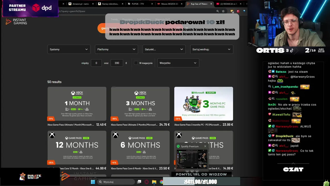Viewport: 330px width, 186px height.
Task: Click the 23.99 € price
Action: point(228,125)
